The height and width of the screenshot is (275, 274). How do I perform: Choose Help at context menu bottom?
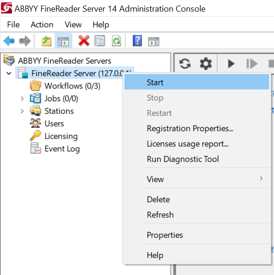coord(197,255)
